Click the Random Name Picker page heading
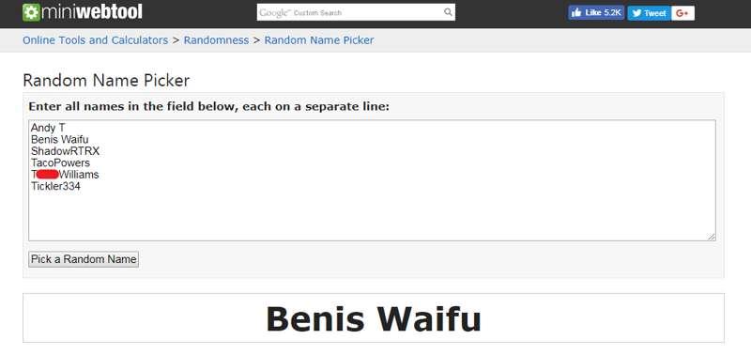The image size is (751, 355). point(106,81)
